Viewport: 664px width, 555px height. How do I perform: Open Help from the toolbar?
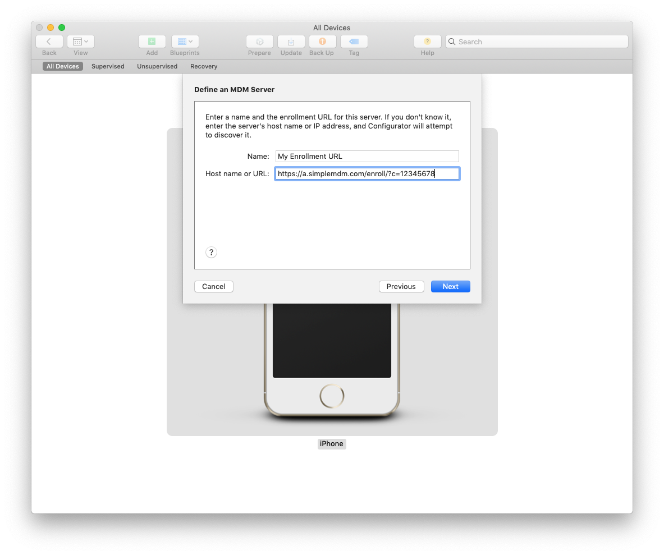(x=427, y=42)
